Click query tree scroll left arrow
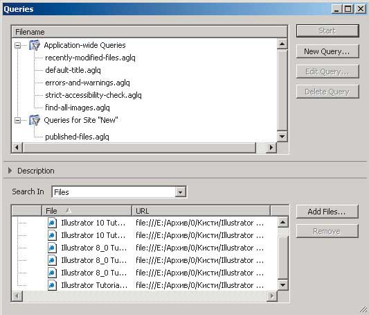Image resolution: width=369 pixels, height=315 pixels. (17, 148)
